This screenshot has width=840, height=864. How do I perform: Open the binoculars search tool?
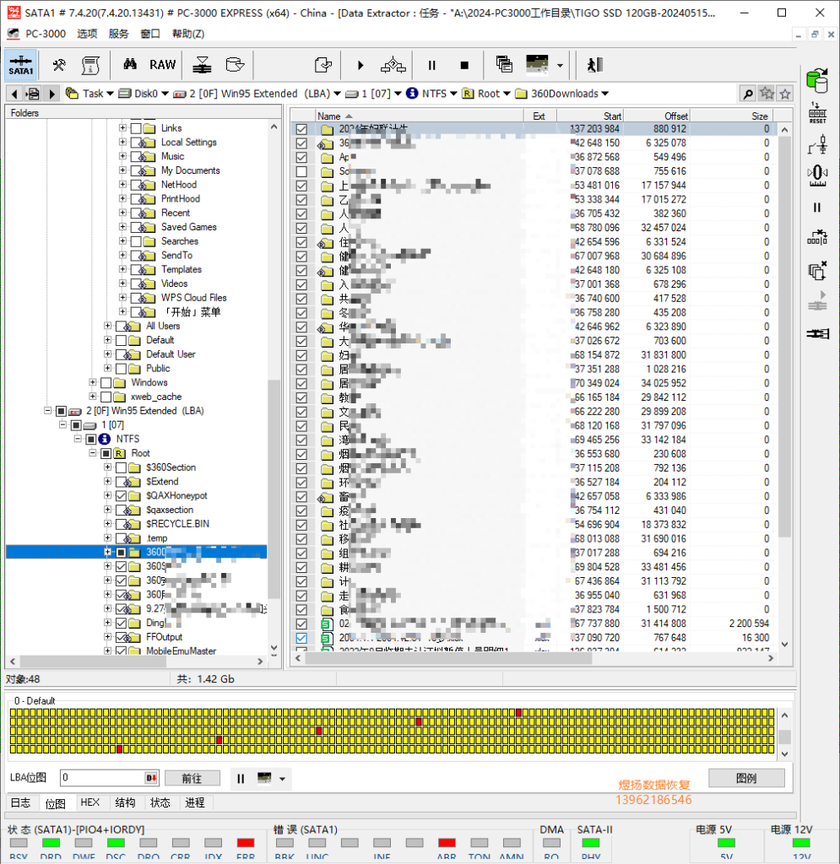tap(130, 64)
